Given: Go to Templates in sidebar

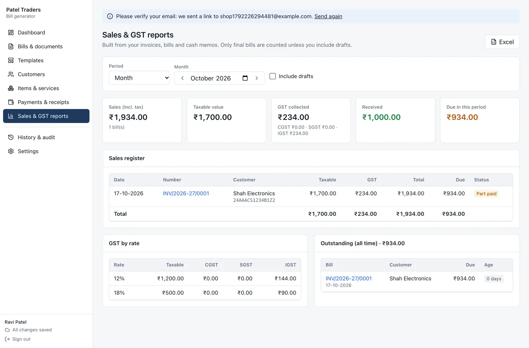Looking at the screenshot, I should coord(46,60).
